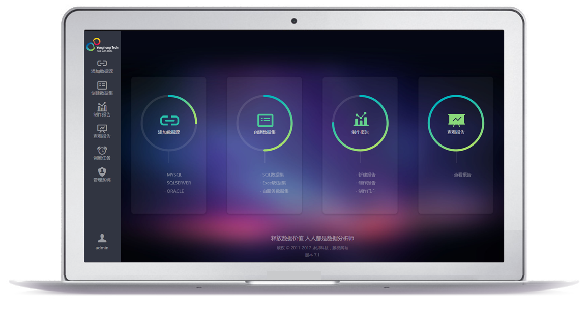This screenshot has height=319, width=588.
Task: Click the Yonghong Tech logo
Action: [102, 45]
